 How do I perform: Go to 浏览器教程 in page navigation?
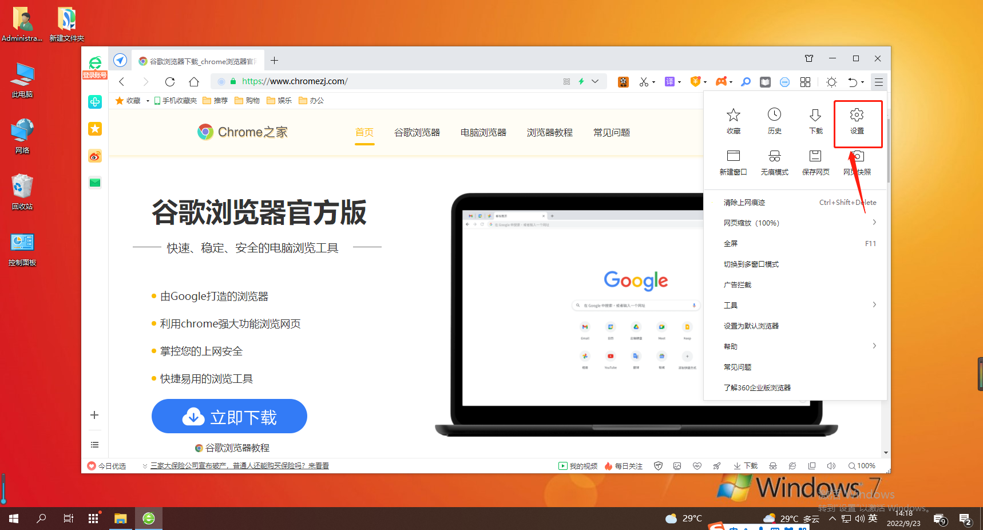point(550,132)
